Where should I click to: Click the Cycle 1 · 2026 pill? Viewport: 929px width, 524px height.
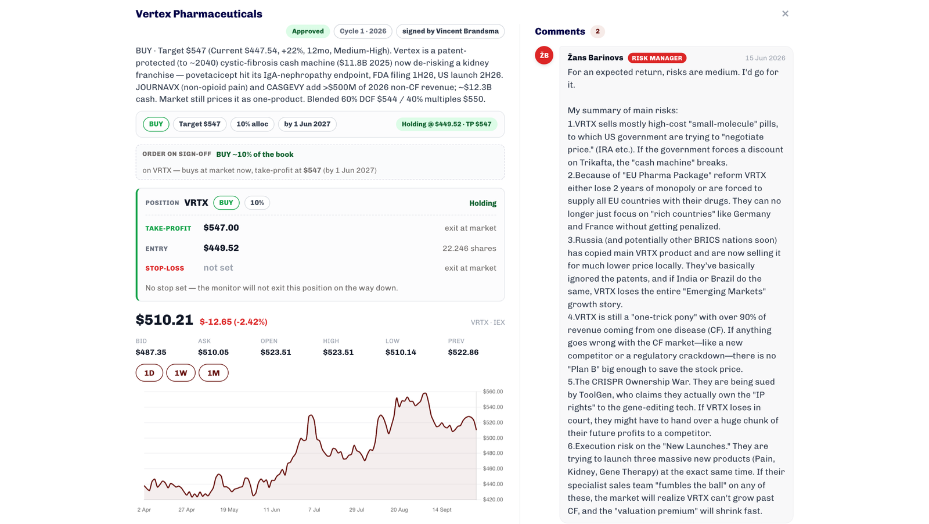[363, 31]
